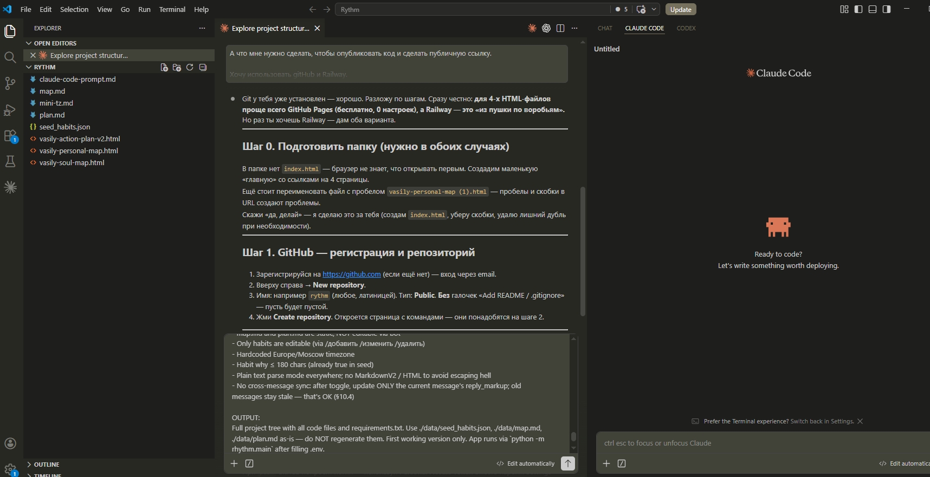930x477 pixels.
Task: Collapse all folders in RYTHM explorer
Action: click(x=203, y=67)
